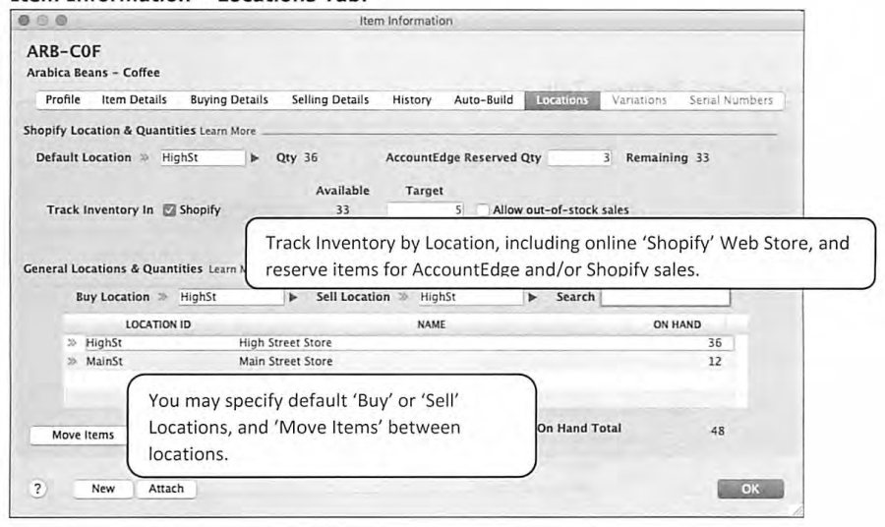Image resolution: width=885 pixels, height=527 pixels.
Task: Click the Buy Location HighSt field
Action: 231,297
